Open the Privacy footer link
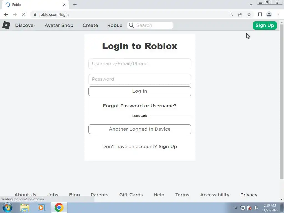 [x=249, y=195]
